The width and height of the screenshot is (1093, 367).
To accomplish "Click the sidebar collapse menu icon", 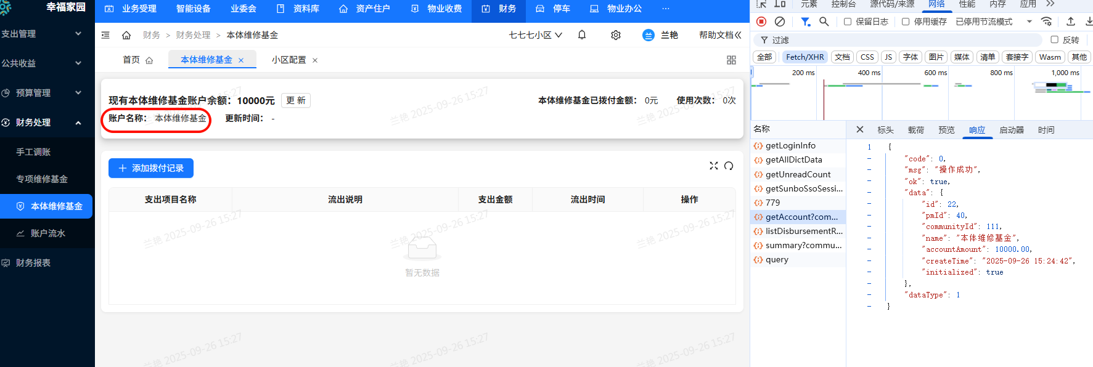I will (x=105, y=35).
